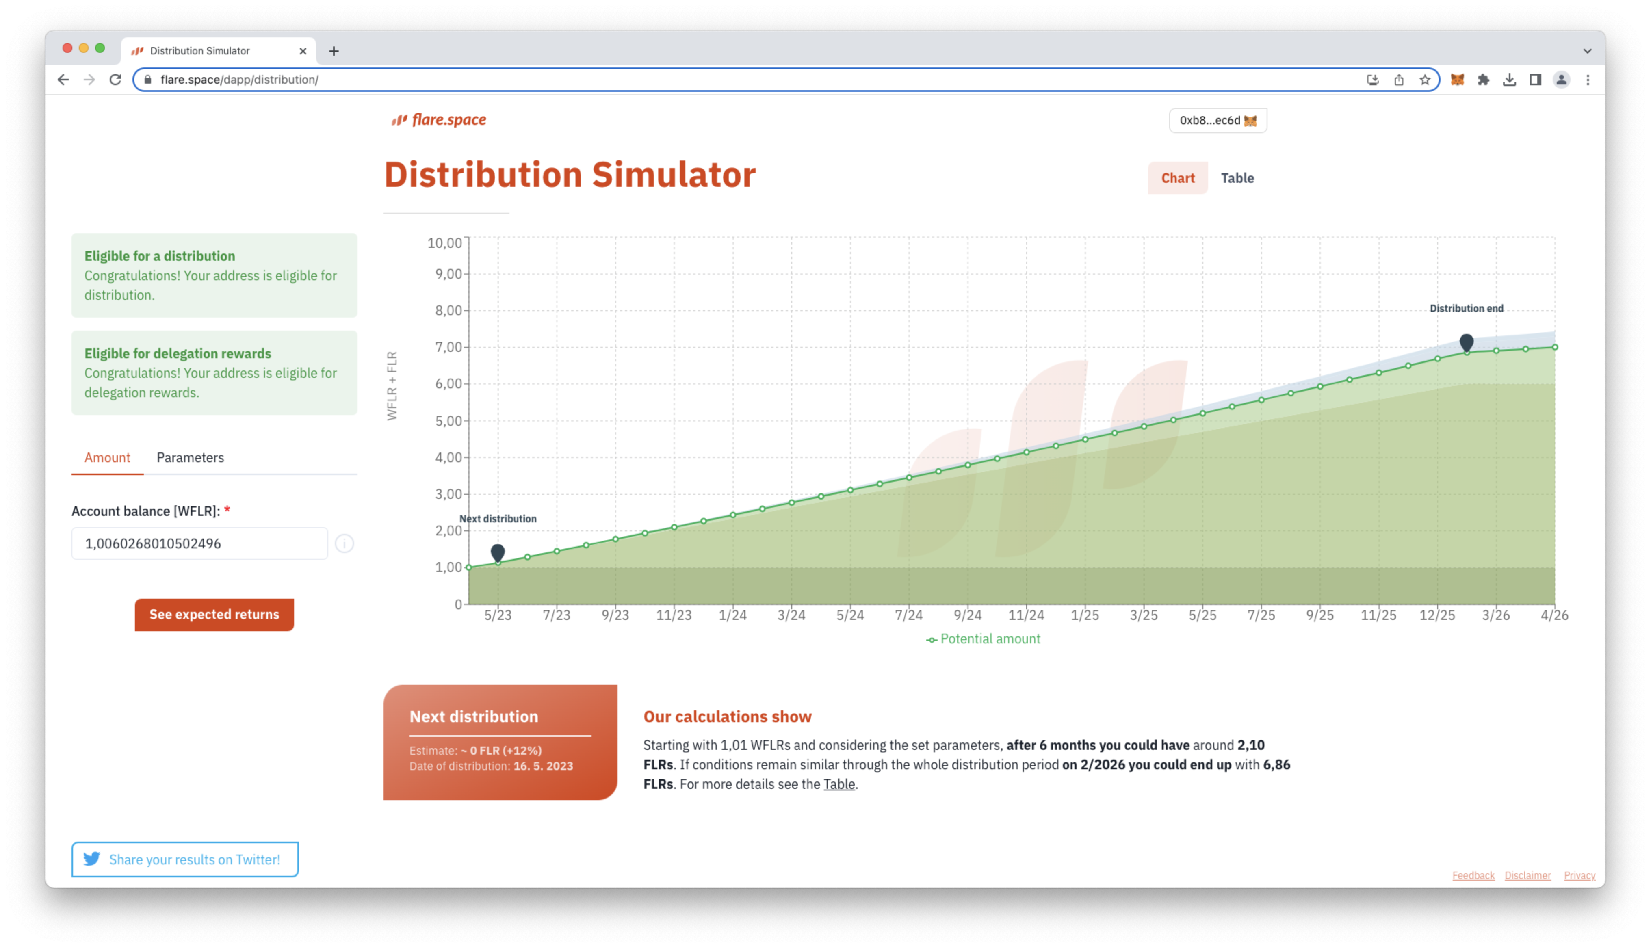Open the Chrome profile avatar

point(1561,80)
